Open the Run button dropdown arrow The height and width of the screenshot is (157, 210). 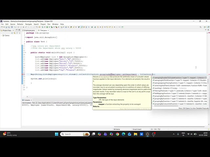point(49,27)
